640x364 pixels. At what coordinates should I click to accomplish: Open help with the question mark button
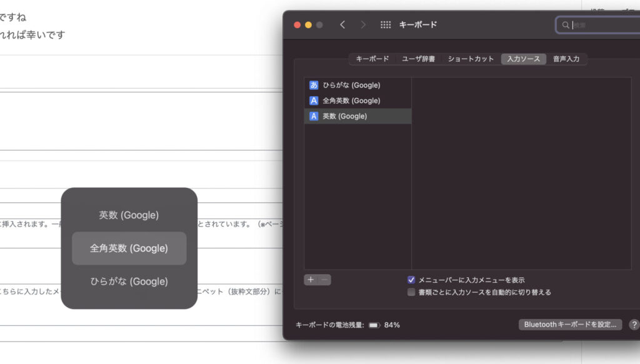click(x=634, y=325)
